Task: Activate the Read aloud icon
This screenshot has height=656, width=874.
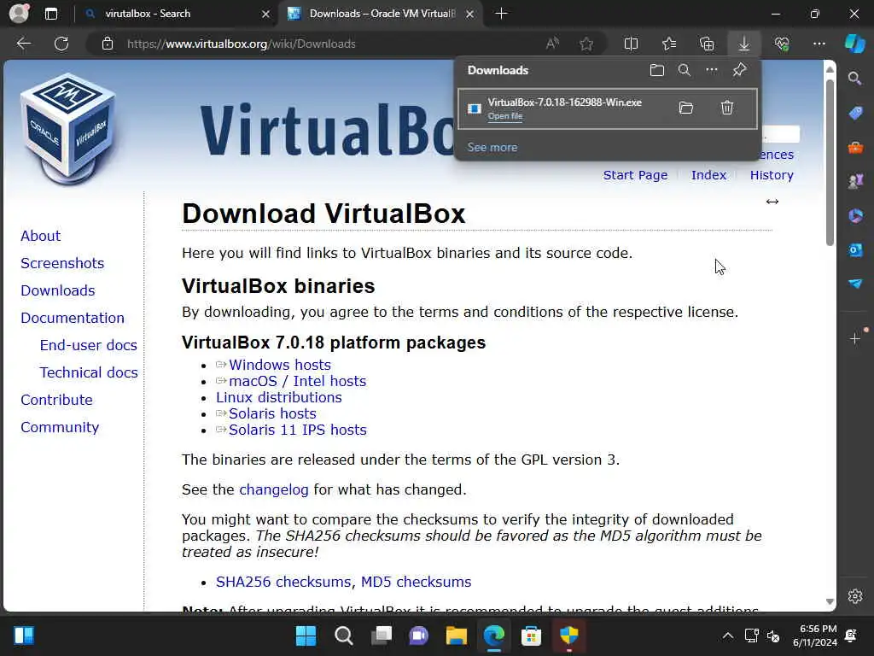Action: pyautogui.click(x=552, y=44)
